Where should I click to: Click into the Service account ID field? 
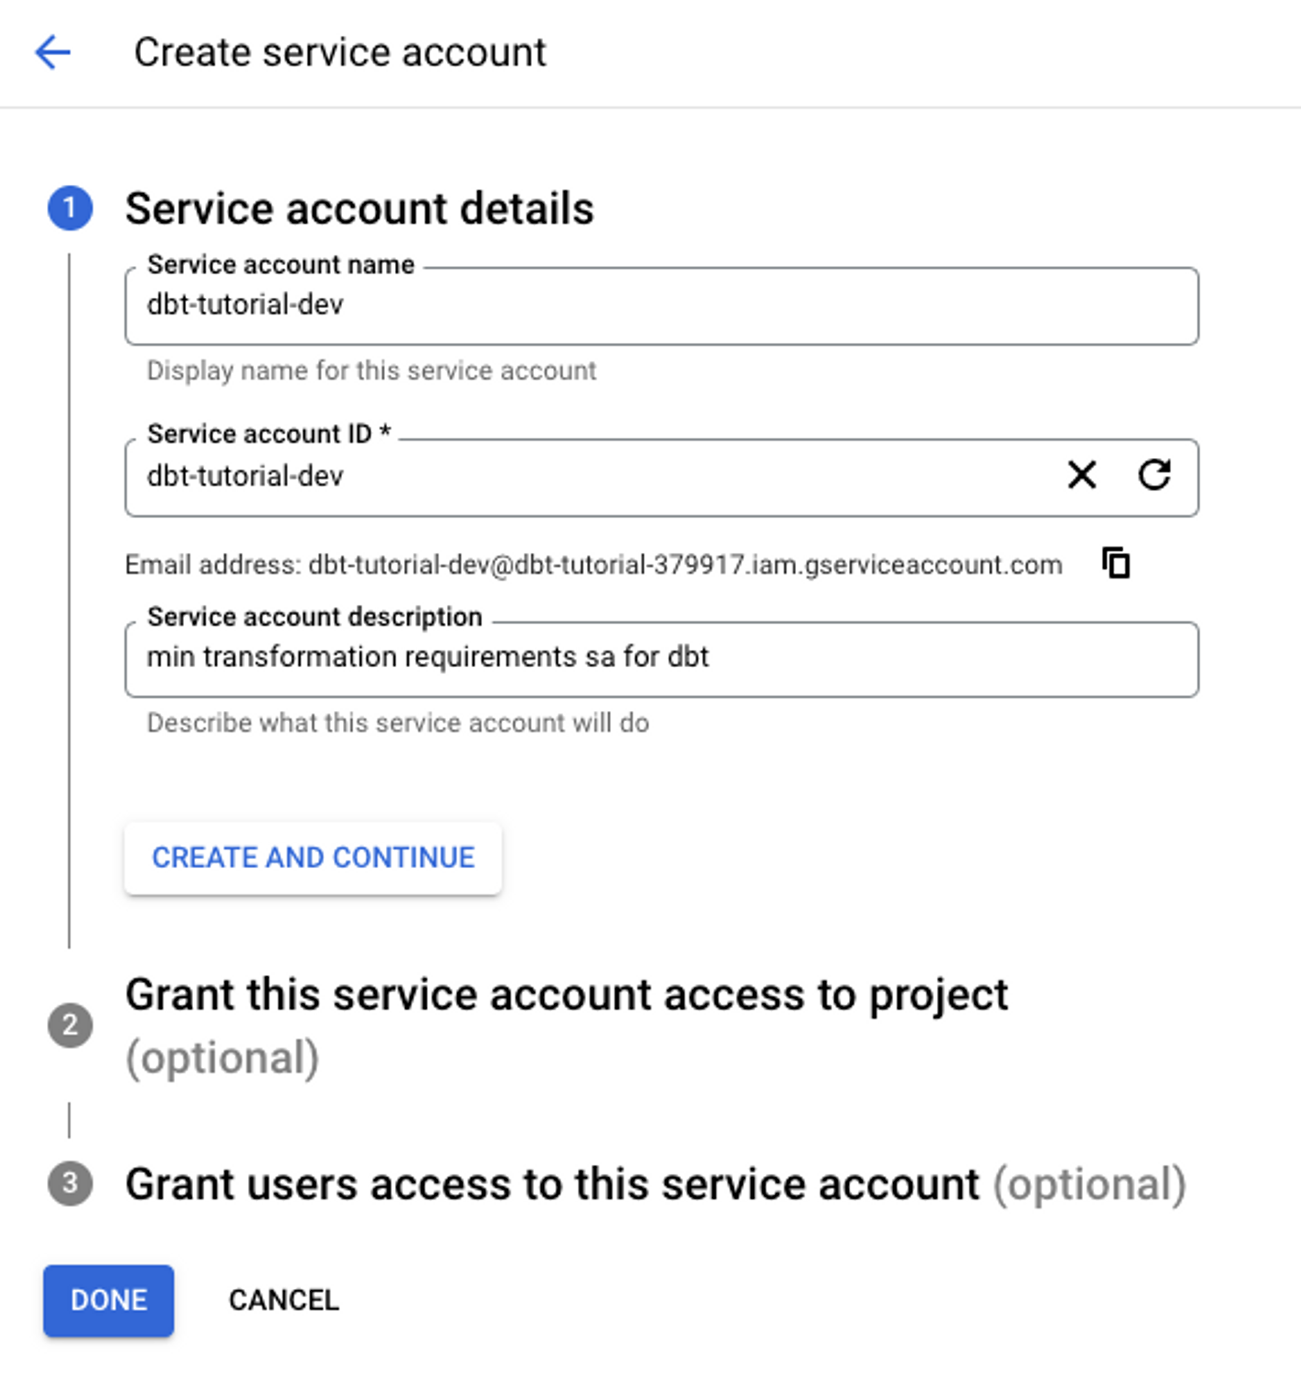[590, 477]
